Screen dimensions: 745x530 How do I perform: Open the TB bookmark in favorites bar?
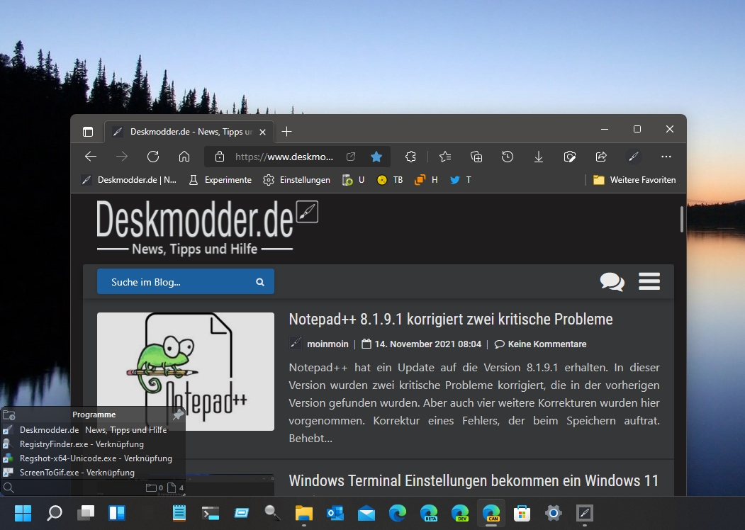pyautogui.click(x=390, y=180)
